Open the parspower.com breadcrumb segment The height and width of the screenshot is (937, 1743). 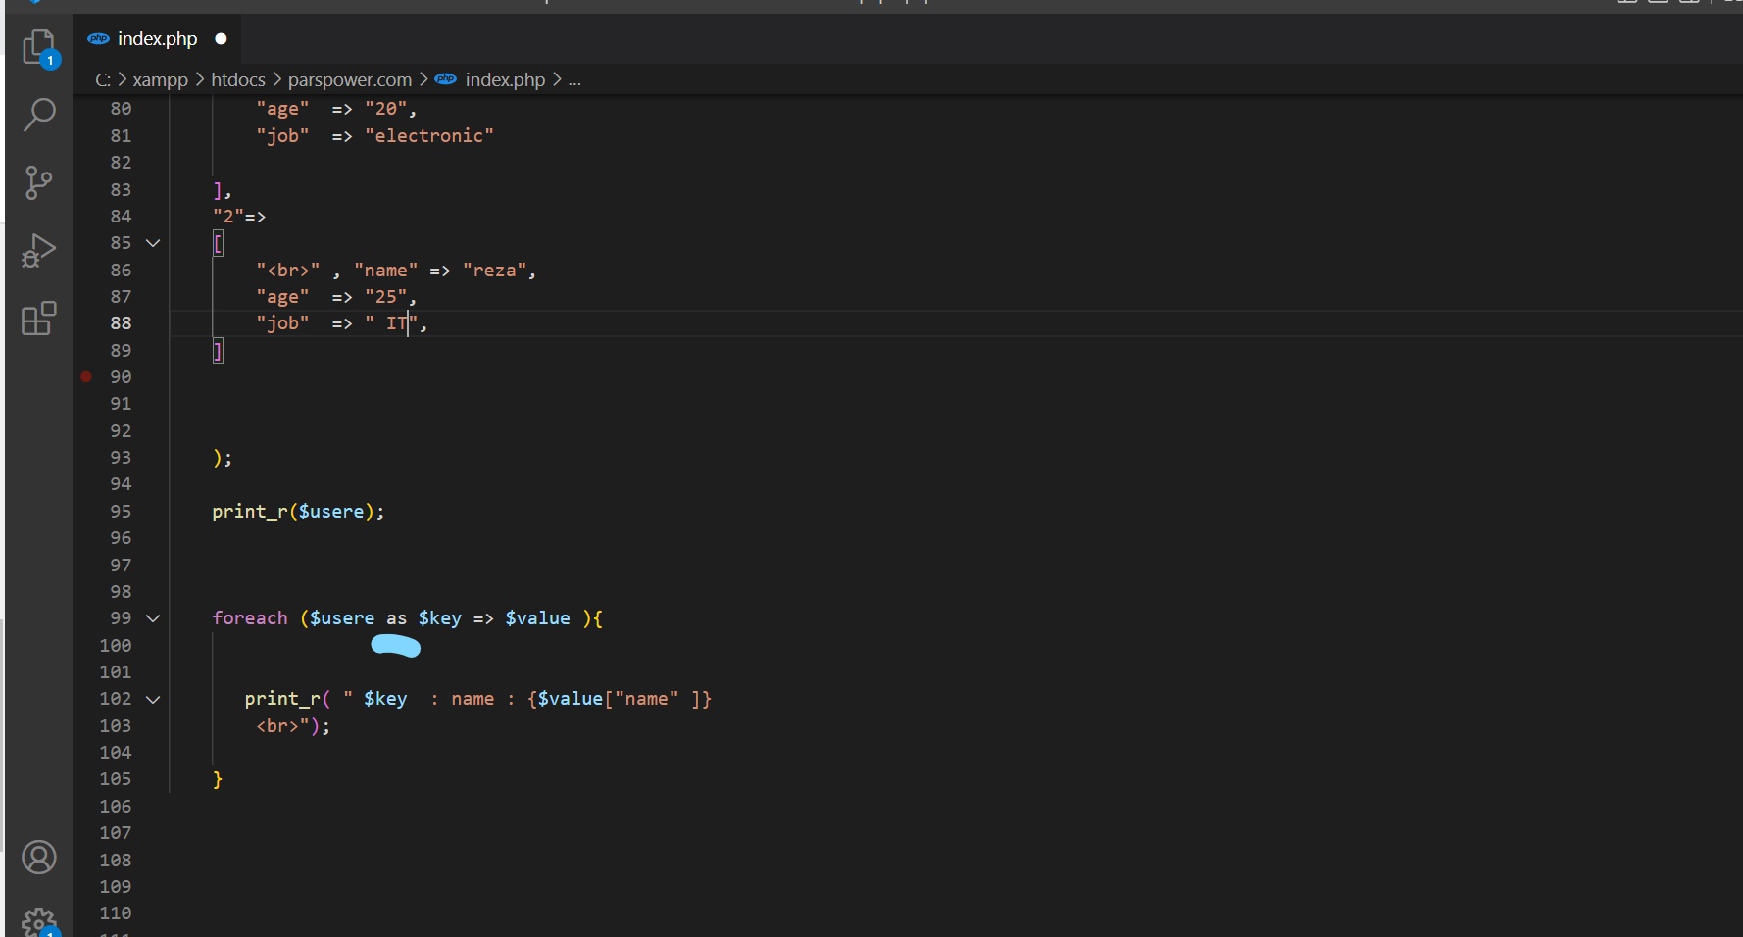[x=350, y=80]
